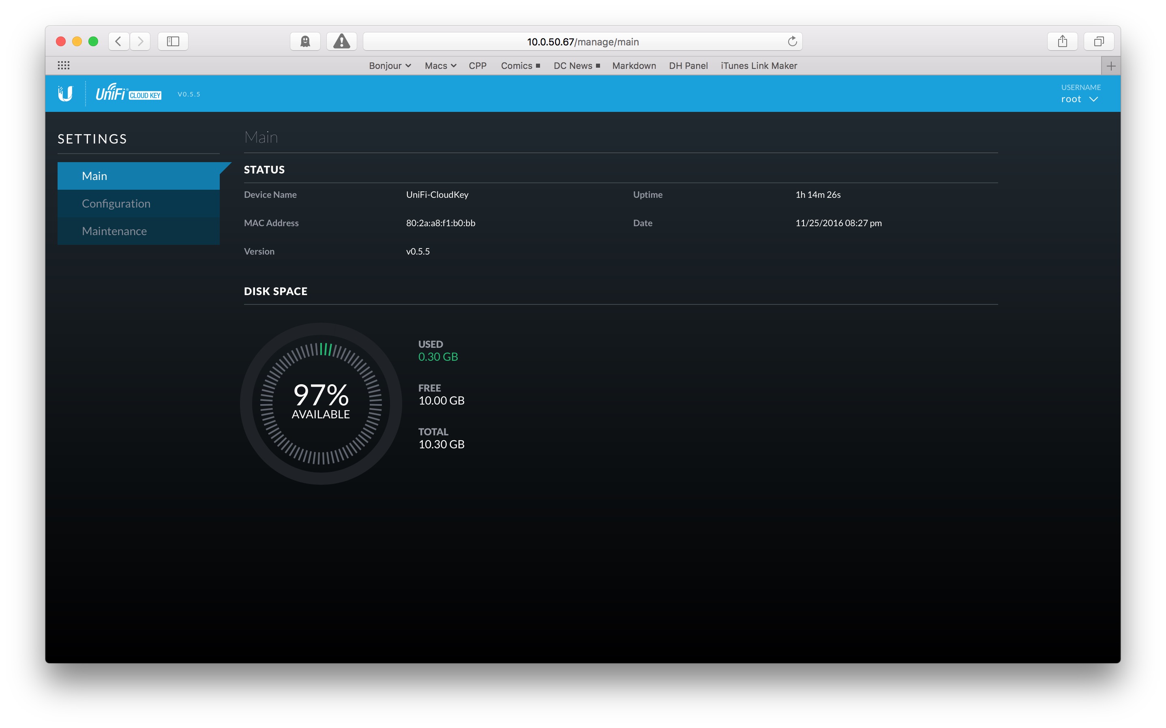This screenshot has height=728, width=1166.
Task: Show all tabs overview icon
Action: tap(1099, 41)
